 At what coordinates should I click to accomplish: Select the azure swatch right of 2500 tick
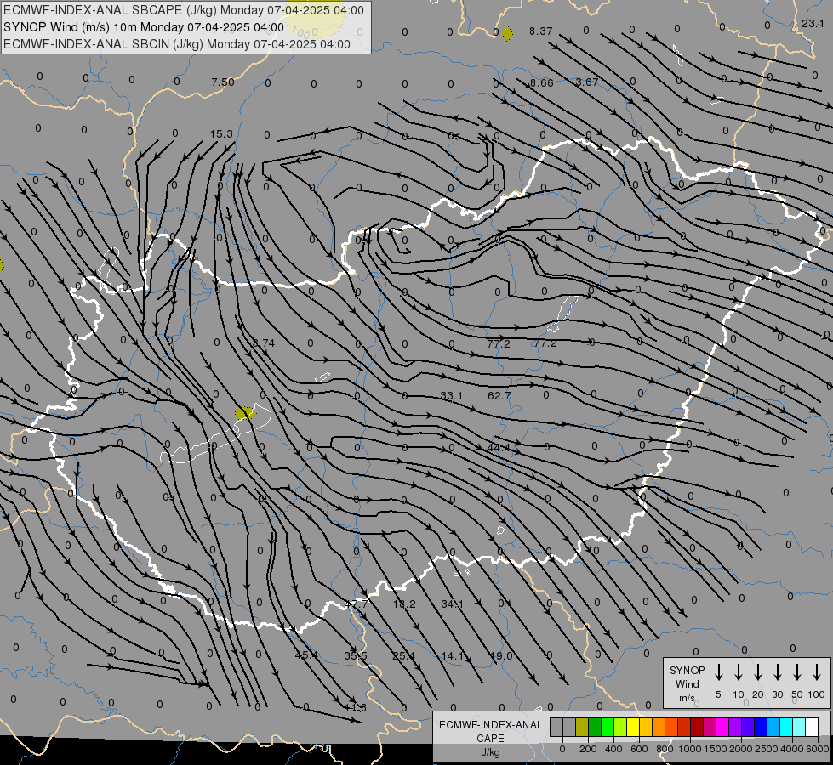click(x=773, y=727)
